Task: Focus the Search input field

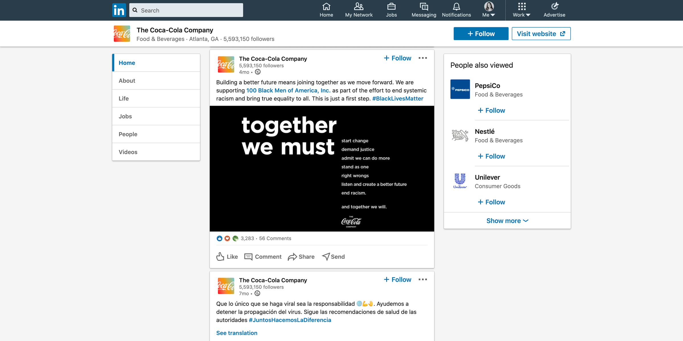Action: coord(186,10)
